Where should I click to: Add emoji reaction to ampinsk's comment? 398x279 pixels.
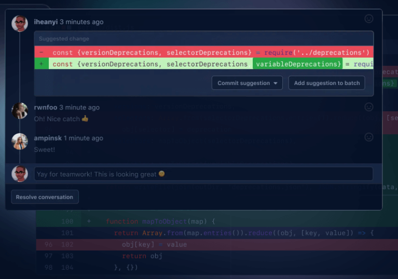coord(368,137)
